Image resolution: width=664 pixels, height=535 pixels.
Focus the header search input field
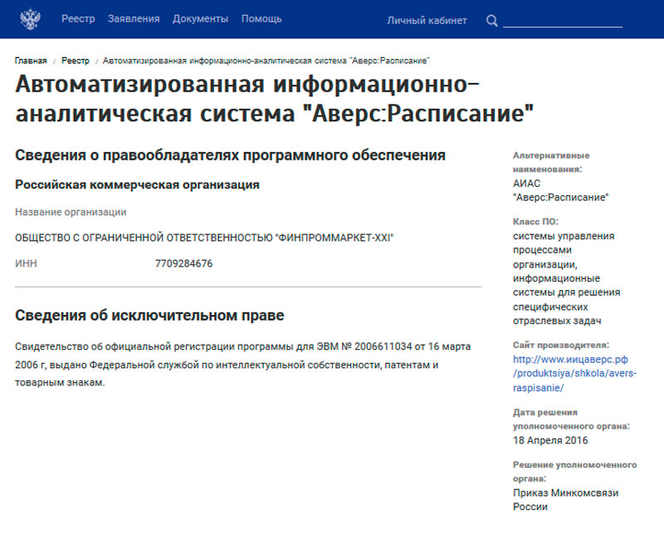563,20
